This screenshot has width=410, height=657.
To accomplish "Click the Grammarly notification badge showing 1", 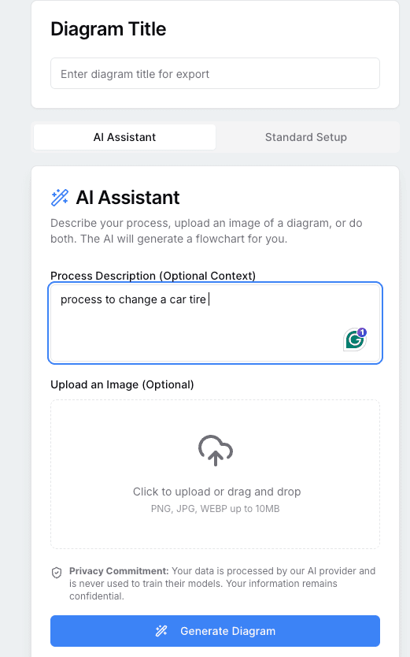I will (362, 332).
